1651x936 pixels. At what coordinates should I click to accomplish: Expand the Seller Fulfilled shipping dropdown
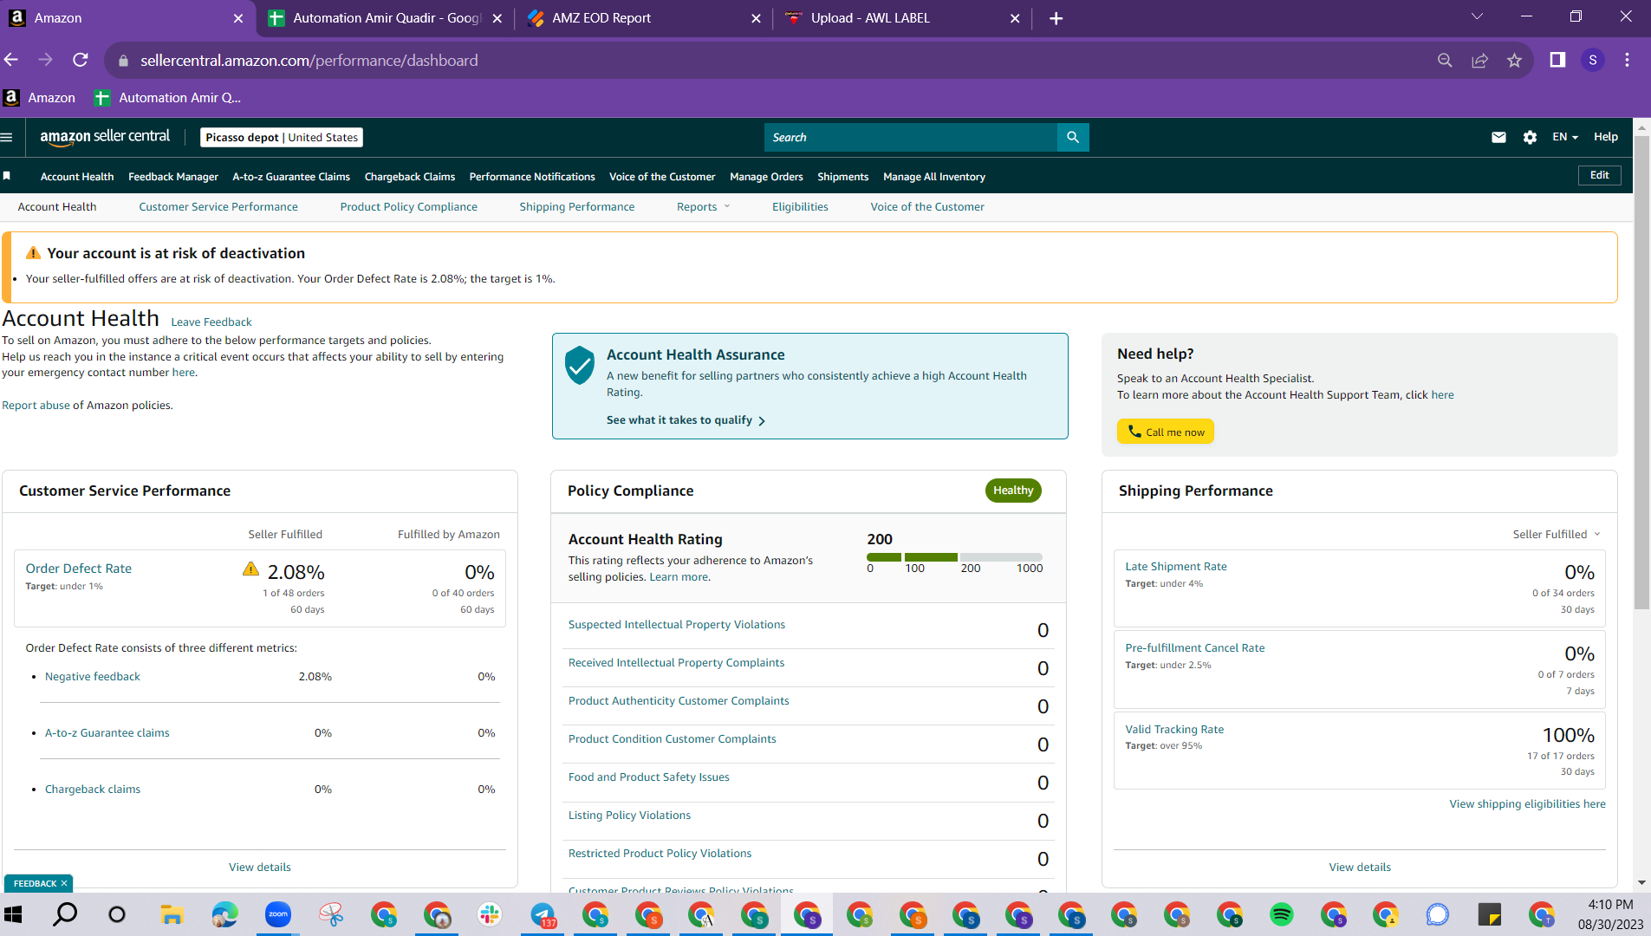(1557, 534)
